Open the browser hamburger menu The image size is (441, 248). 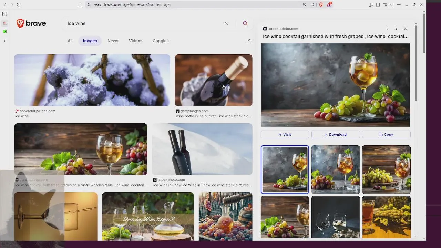399,4
